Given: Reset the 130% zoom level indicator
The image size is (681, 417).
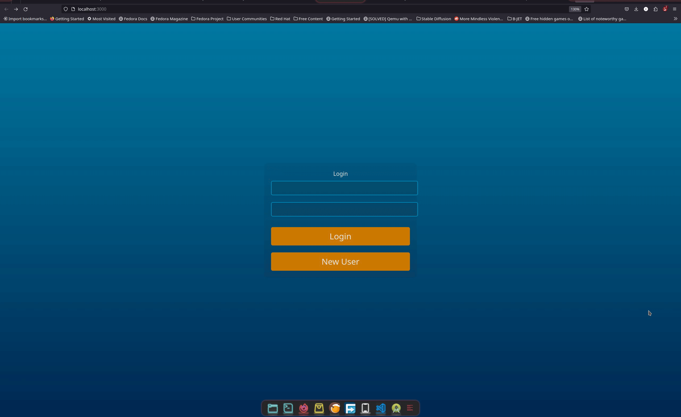Looking at the screenshot, I should (x=575, y=9).
